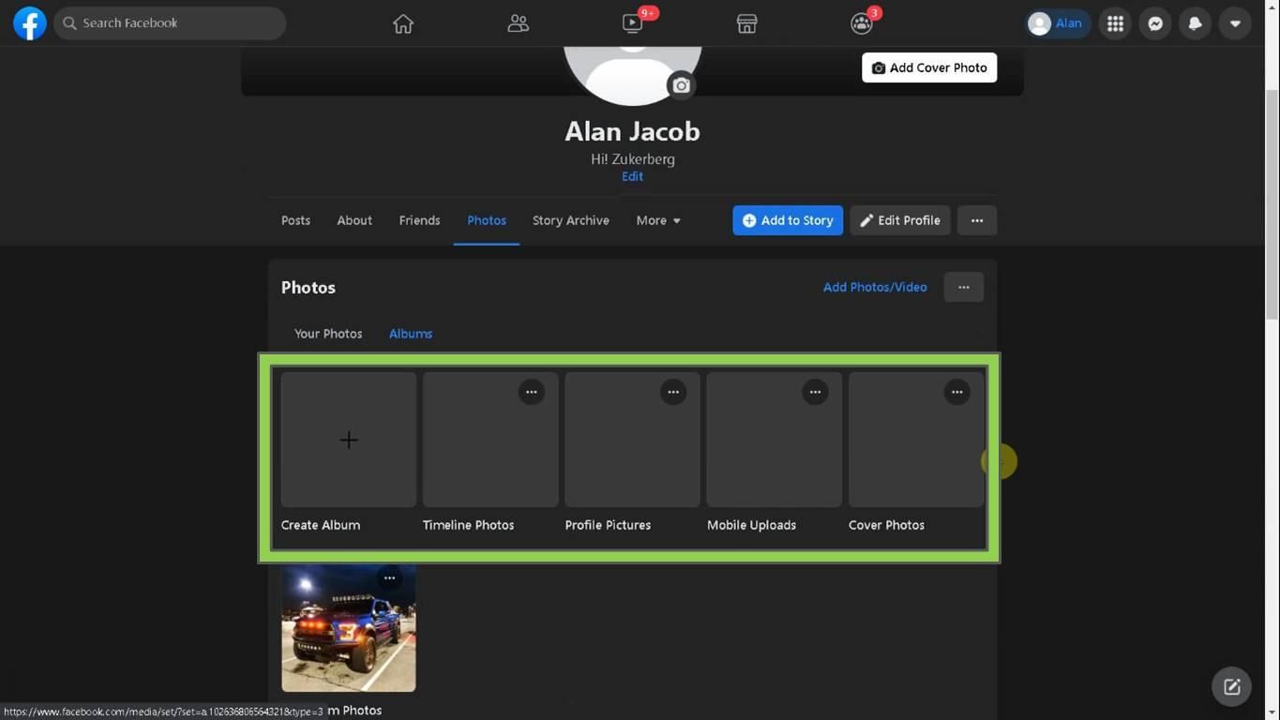The image size is (1280, 720).
Task: Open Profile Pictures album options menu
Action: point(673,392)
